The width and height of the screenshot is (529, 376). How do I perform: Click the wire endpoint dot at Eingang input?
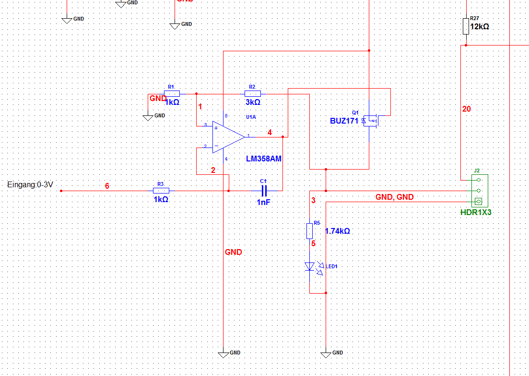click(61, 191)
